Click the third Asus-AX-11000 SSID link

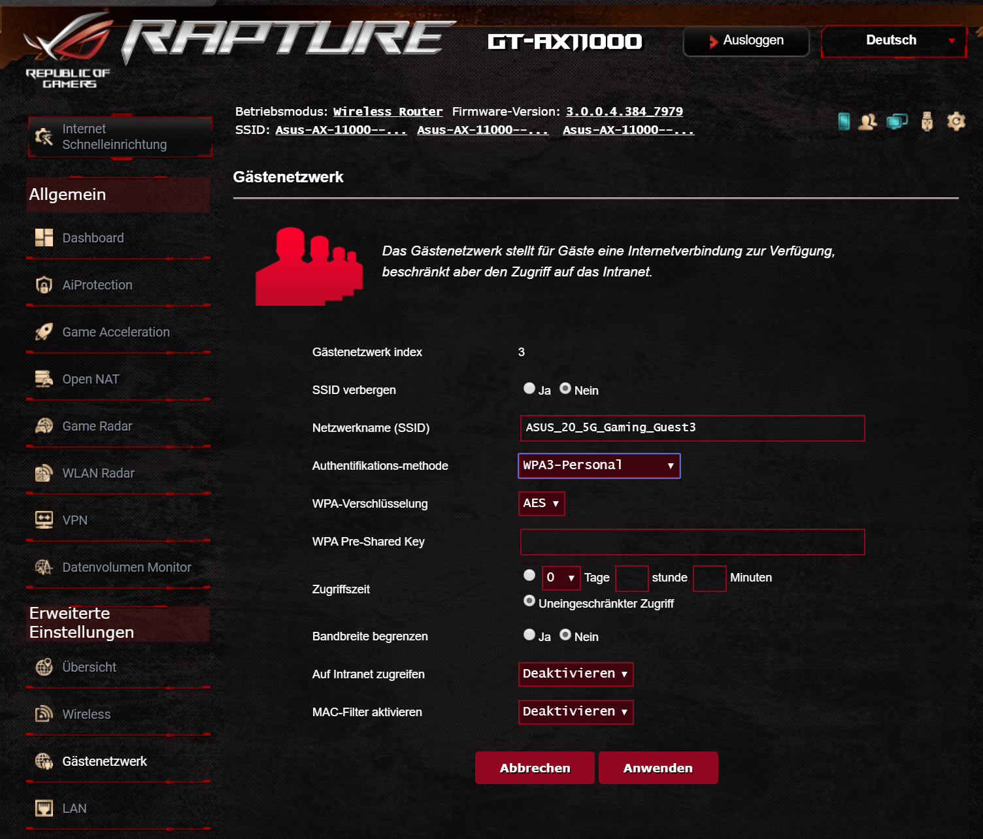coord(629,130)
